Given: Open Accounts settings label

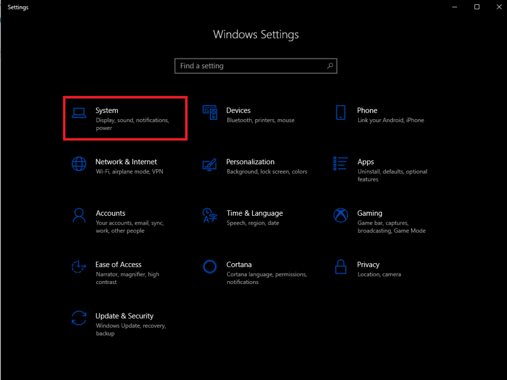Looking at the screenshot, I should tap(110, 213).
